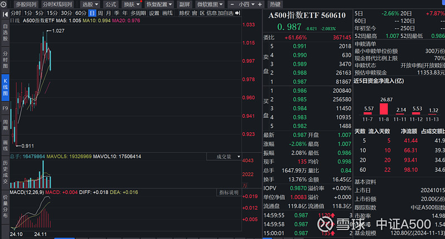Open the 换肤 skin dropdown
This screenshot has height=239, width=445.
click(x=132, y=4)
